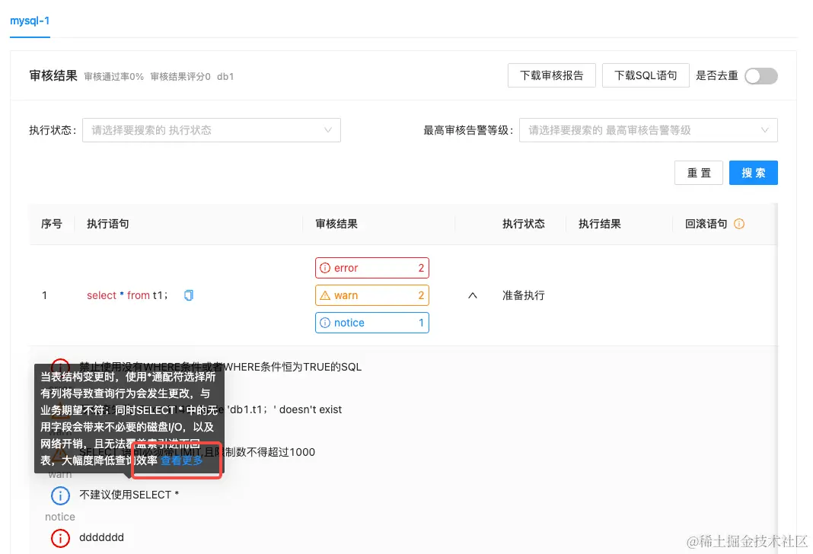
Task: Copy the select * from t1 statement
Action: click(189, 295)
